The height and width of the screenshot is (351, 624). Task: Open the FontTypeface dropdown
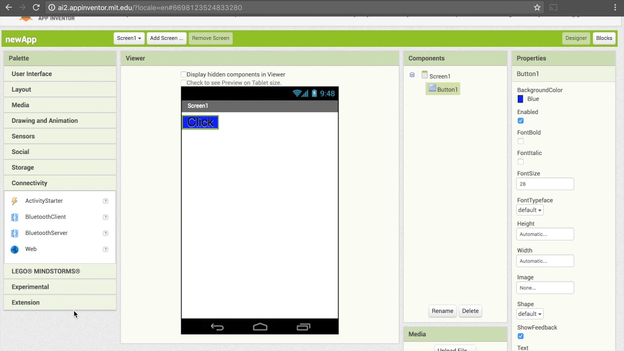pos(529,210)
